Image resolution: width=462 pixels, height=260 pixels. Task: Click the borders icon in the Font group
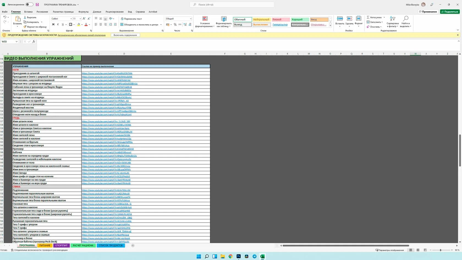point(70,24)
